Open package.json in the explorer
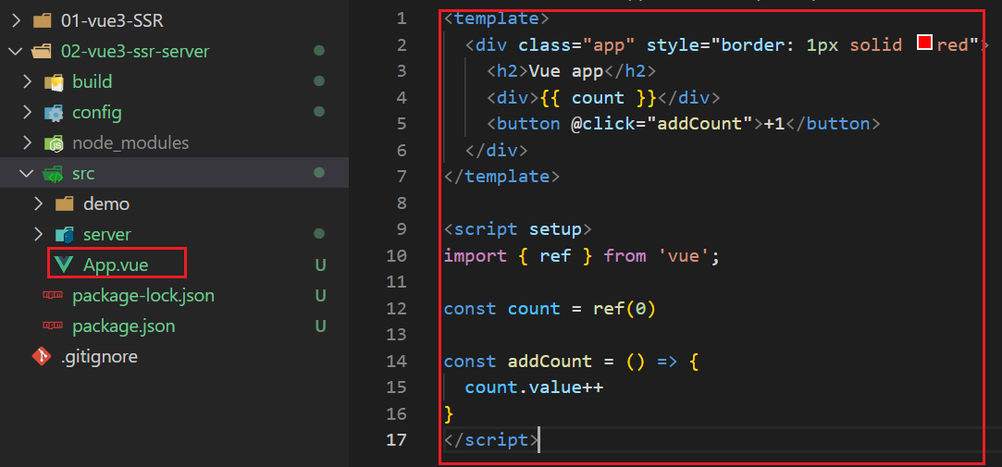 pyautogui.click(x=123, y=326)
